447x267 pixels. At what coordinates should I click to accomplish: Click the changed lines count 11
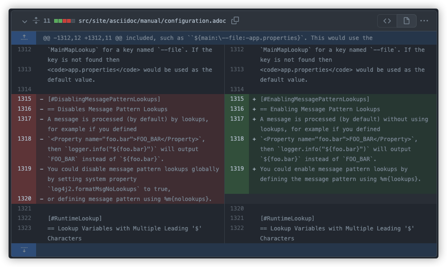(47, 21)
